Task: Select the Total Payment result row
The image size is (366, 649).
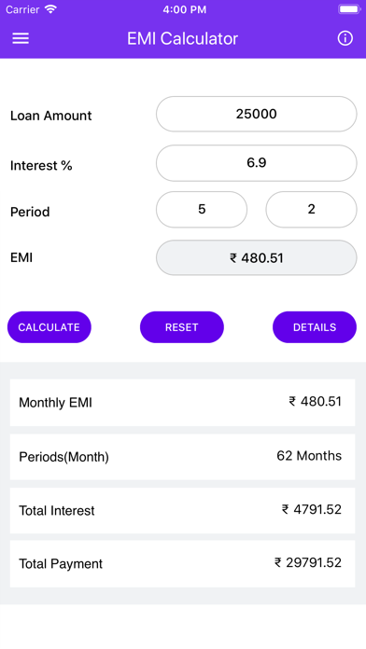Action: click(182, 563)
